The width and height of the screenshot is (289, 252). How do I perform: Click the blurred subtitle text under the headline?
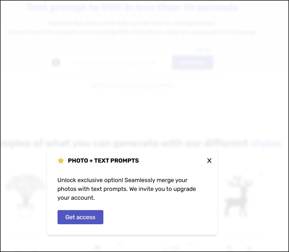tap(131, 28)
